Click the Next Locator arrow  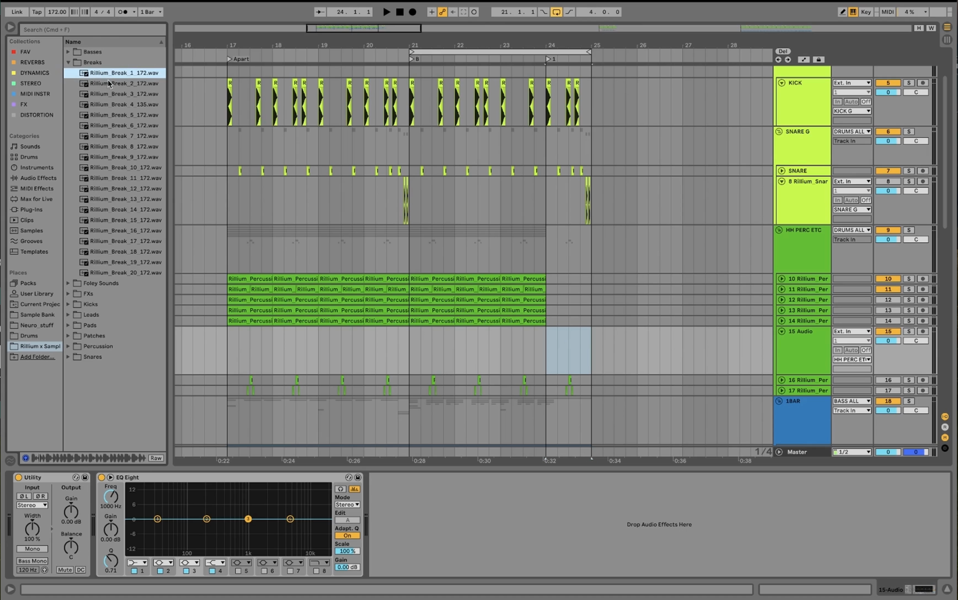click(x=788, y=60)
